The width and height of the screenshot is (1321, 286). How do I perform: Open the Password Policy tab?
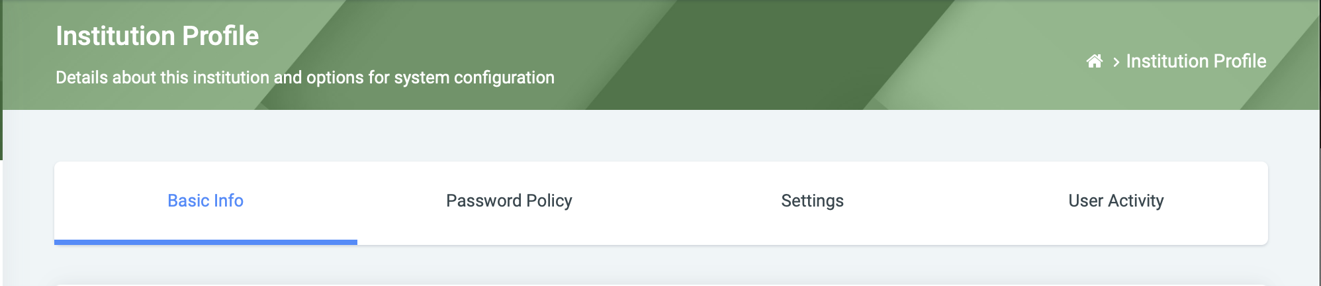pos(509,201)
